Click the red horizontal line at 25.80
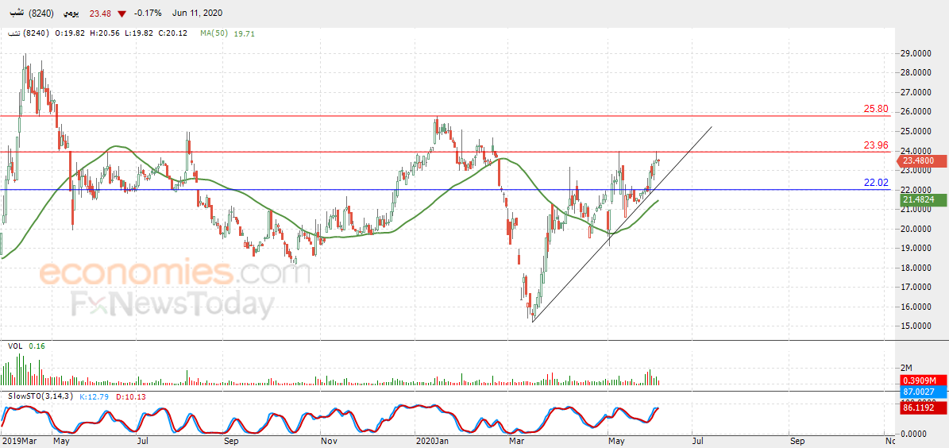The image size is (949, 448). 445,116
